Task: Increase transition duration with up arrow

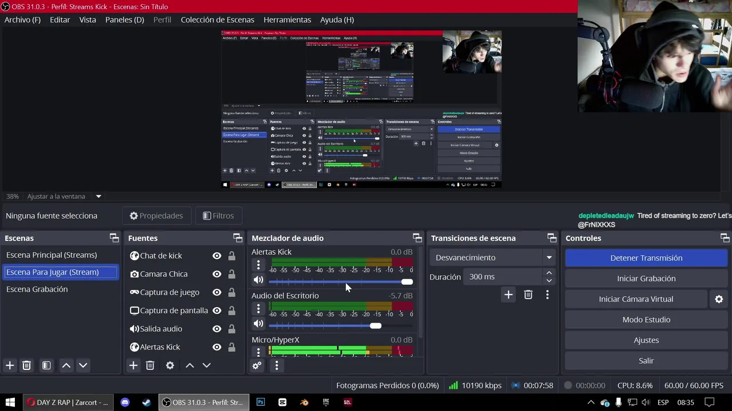Action: (549, 273)
